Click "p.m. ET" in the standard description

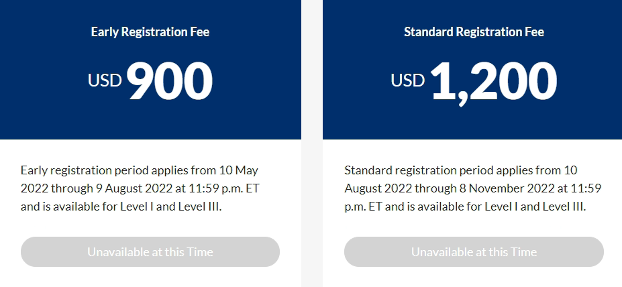(x=366, y=207)
